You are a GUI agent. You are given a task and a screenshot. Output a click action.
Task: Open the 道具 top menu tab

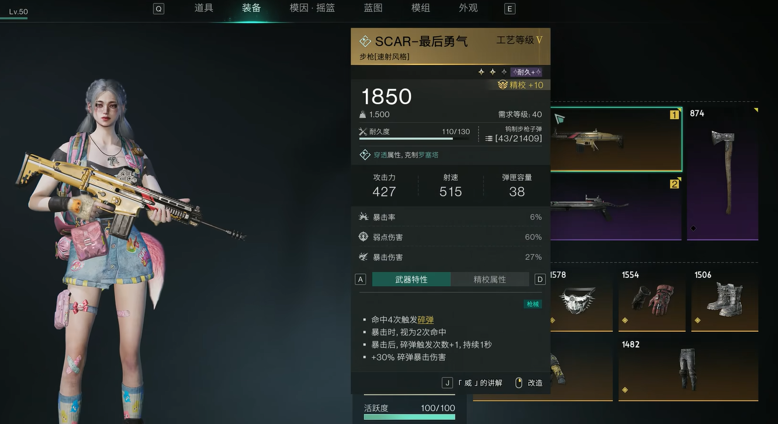[204, 8]
